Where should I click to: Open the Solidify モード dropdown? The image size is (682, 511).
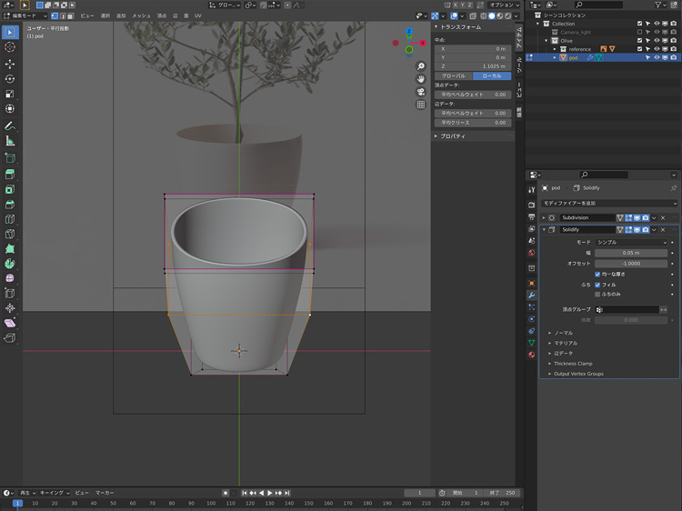631,243
